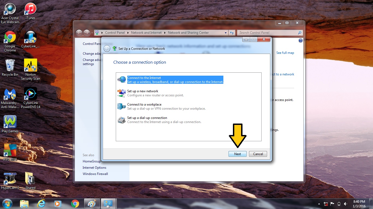Screen dimensions: 373x209
Task: Select the Shared folder on the desktop
Action: pyautogui.click(x=30, y=181)
